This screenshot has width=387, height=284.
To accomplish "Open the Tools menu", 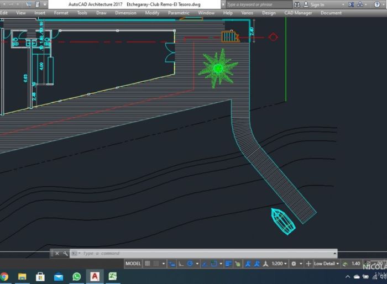I will click(82, 13).
